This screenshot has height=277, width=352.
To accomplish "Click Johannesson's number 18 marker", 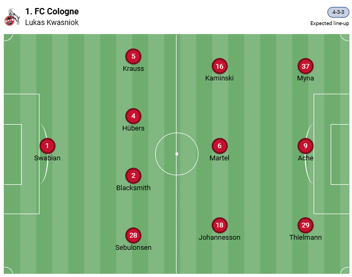I will [219, 225].
